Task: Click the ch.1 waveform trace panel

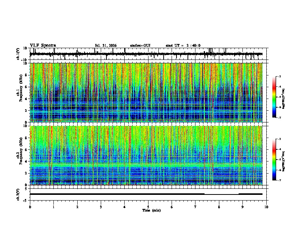Action: 149,54
